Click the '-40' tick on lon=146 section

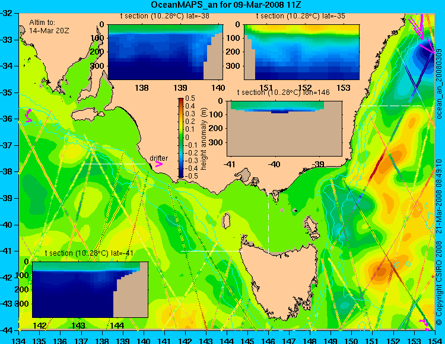[x=275, y=164]
